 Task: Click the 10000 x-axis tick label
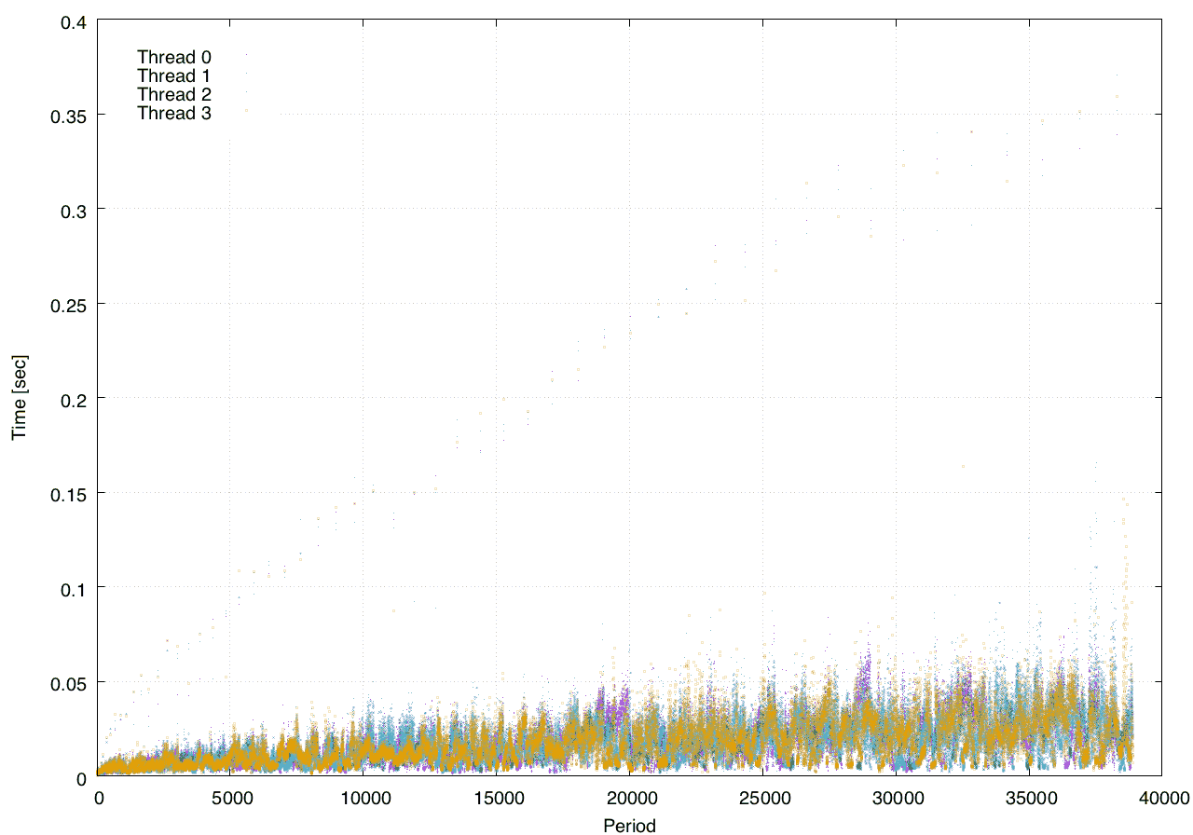click(x=364, y=798)
